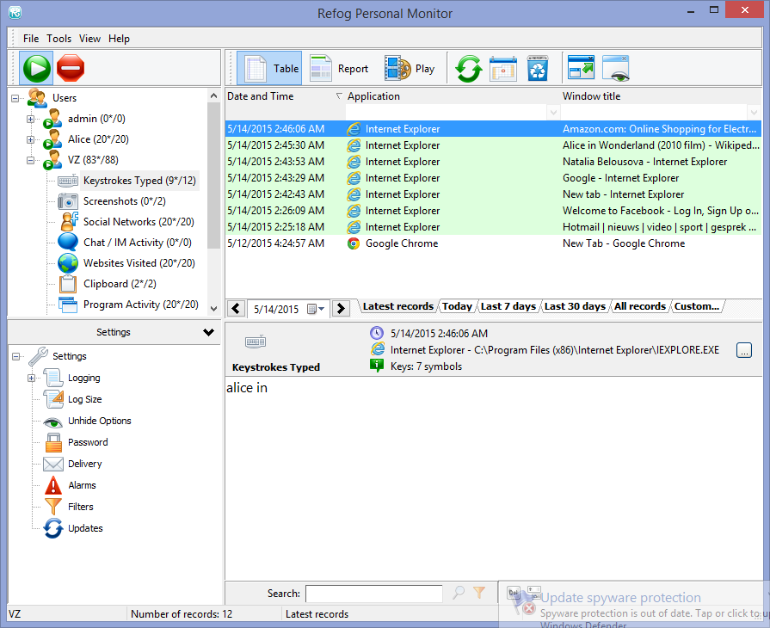This screenshot has height=628, width=770.
Task: Select the Last 30 days tab
Action: (x=575, y=306)
